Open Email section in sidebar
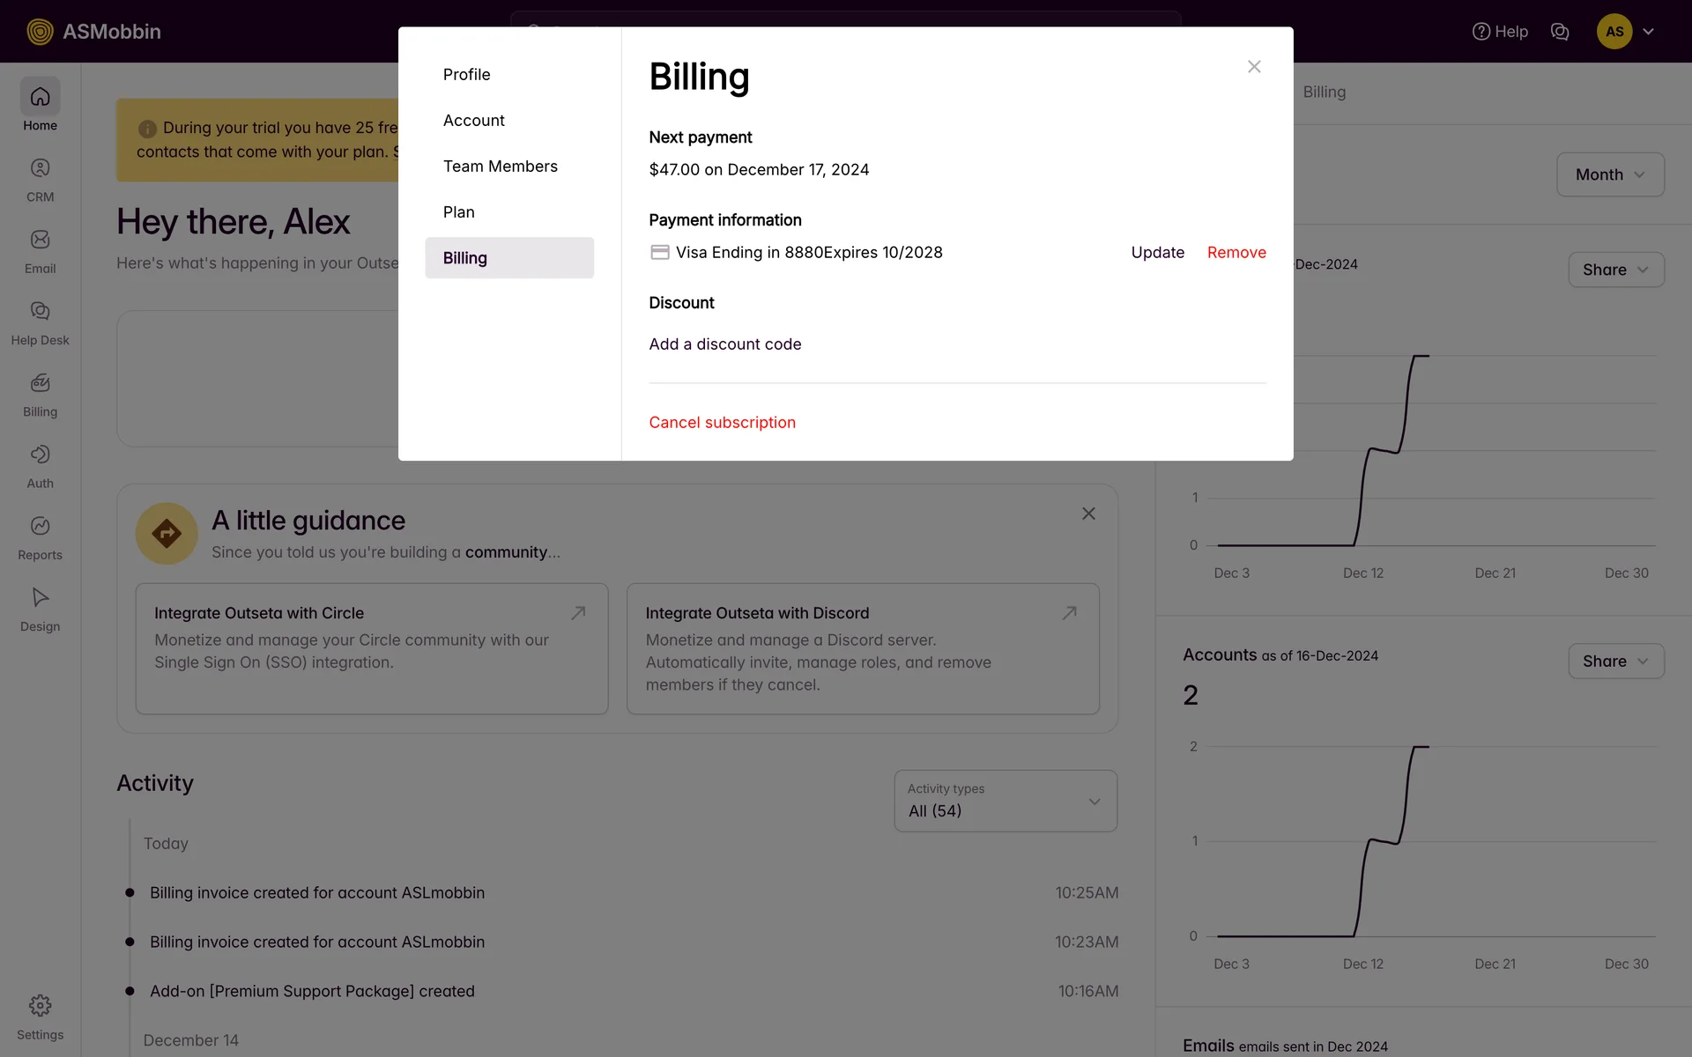This screenshot has width=1692, height=1057. click(x=40, y=251)
